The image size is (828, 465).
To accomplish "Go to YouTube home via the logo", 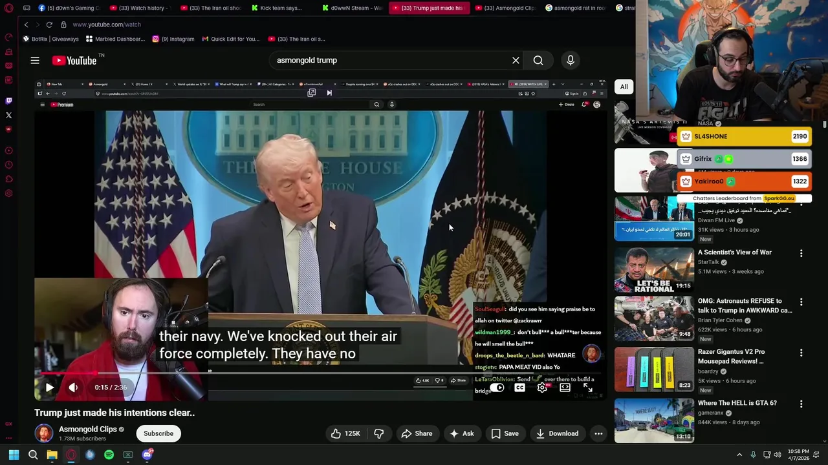I will [x=74, y=60].
